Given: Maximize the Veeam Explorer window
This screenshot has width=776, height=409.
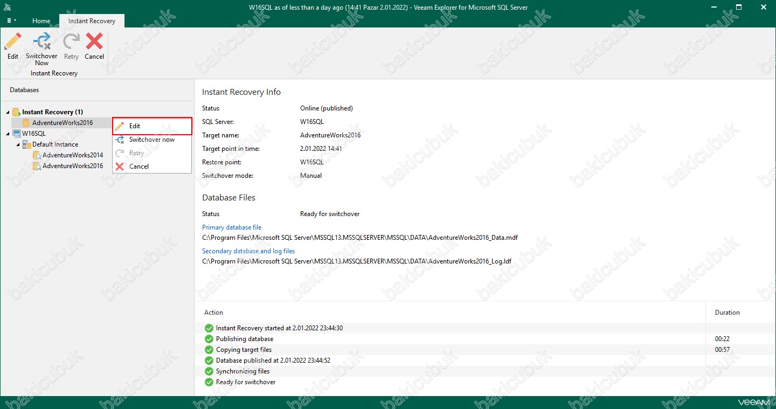Looking at the screenshot, I should [739, 7].
